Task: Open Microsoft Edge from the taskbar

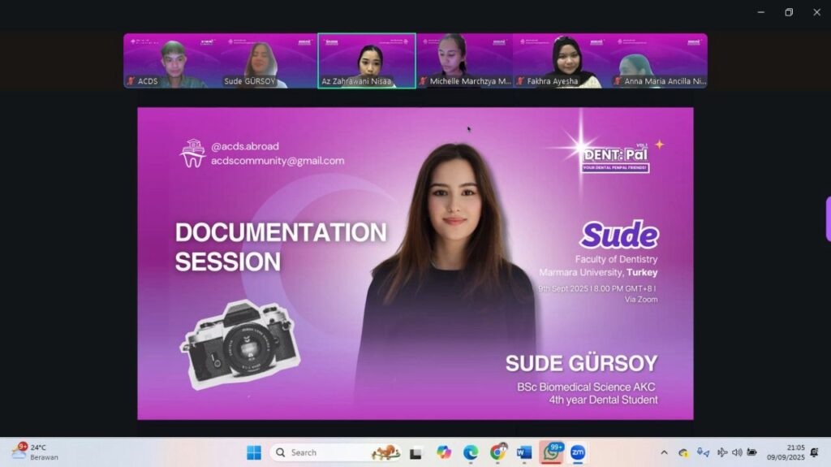Action: (471, 452)
